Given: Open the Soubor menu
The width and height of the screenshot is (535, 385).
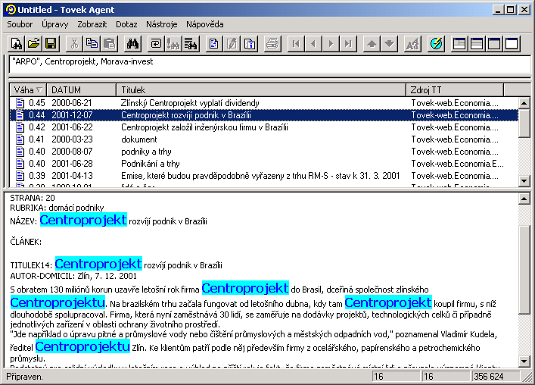Looking at the screenshot, I should point(20,24).
